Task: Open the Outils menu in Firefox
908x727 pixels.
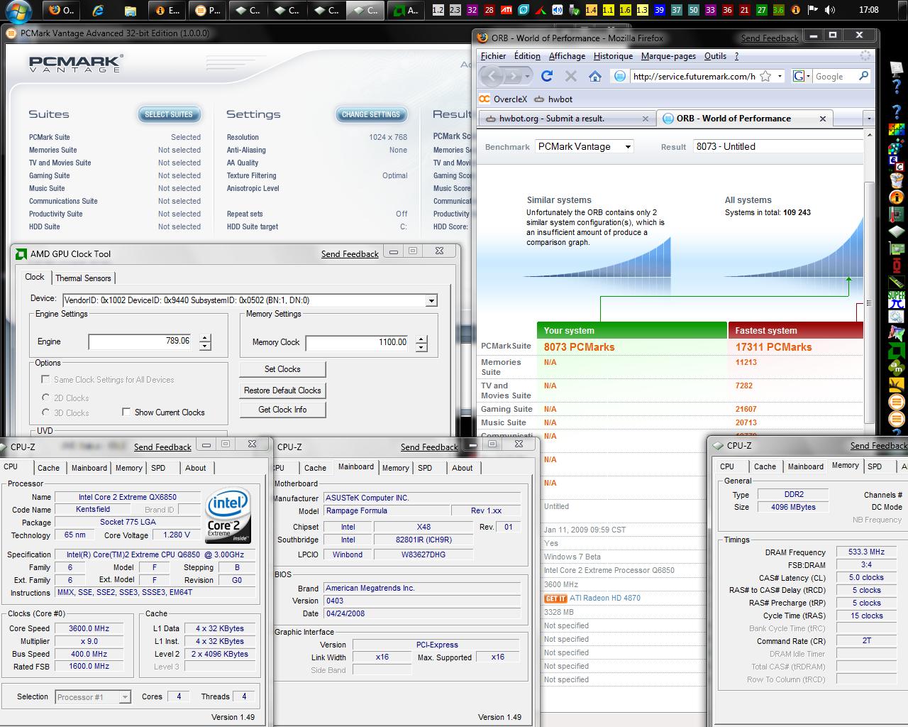Action: point(715,56)
